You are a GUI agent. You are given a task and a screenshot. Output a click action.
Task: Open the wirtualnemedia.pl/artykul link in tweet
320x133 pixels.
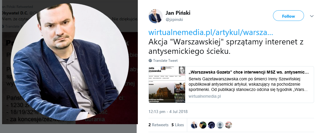coord(211,33)
